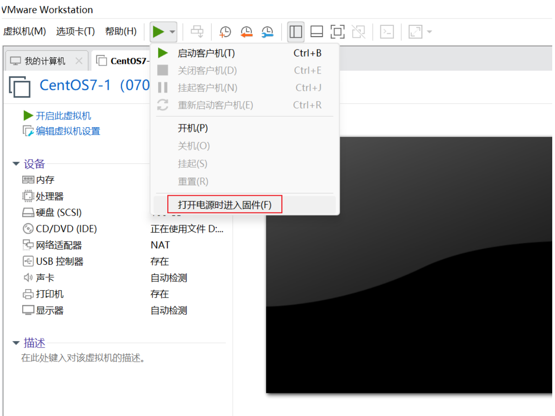
Task: Click 存在 value for USB 控制器
Action: coord(160,261)
